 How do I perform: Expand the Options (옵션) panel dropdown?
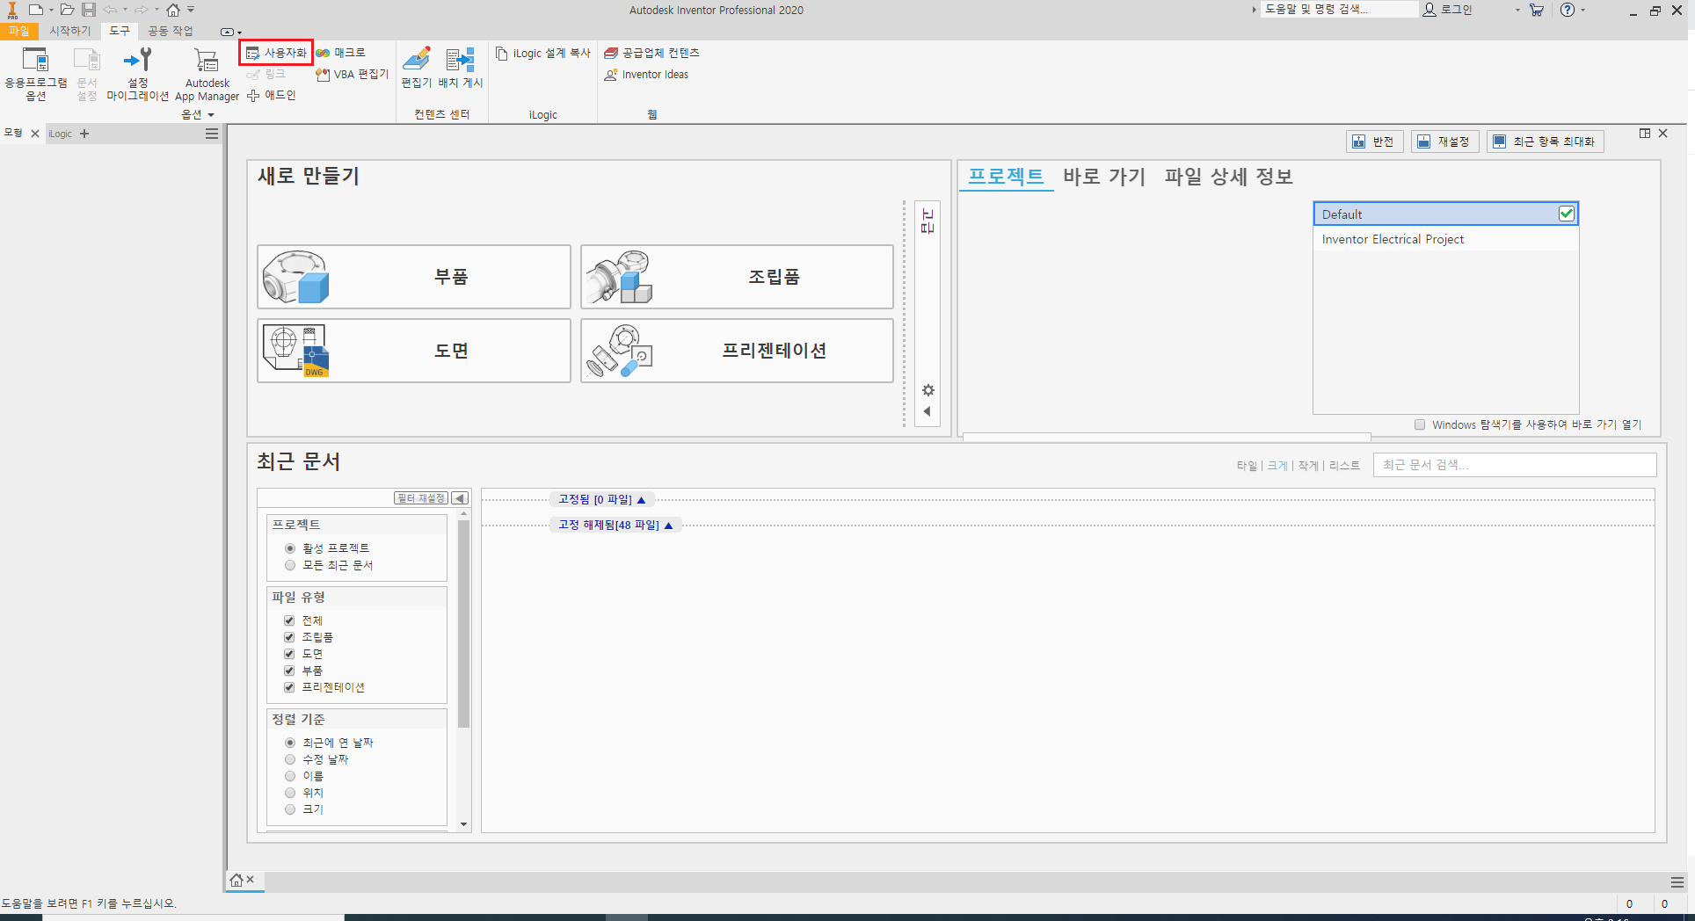(x=198, y=114)
